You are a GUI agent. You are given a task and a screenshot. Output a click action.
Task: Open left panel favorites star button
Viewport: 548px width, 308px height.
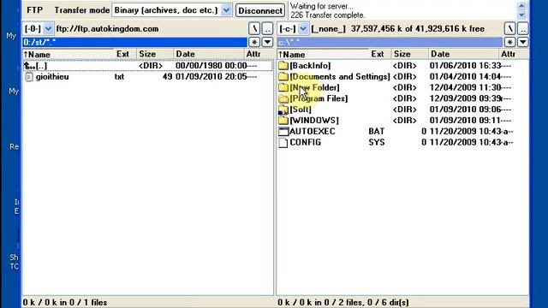click(254, 42)
